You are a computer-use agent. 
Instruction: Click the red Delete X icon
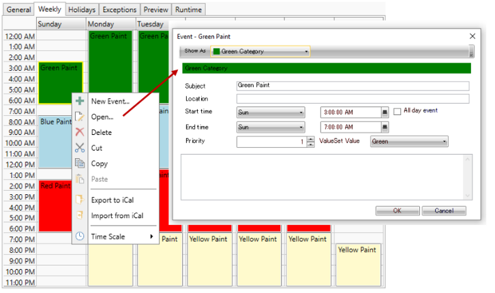coord(80,132)
